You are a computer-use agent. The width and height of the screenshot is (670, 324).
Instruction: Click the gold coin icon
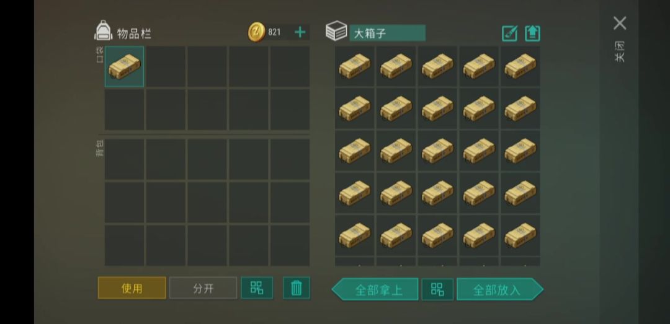256,32
